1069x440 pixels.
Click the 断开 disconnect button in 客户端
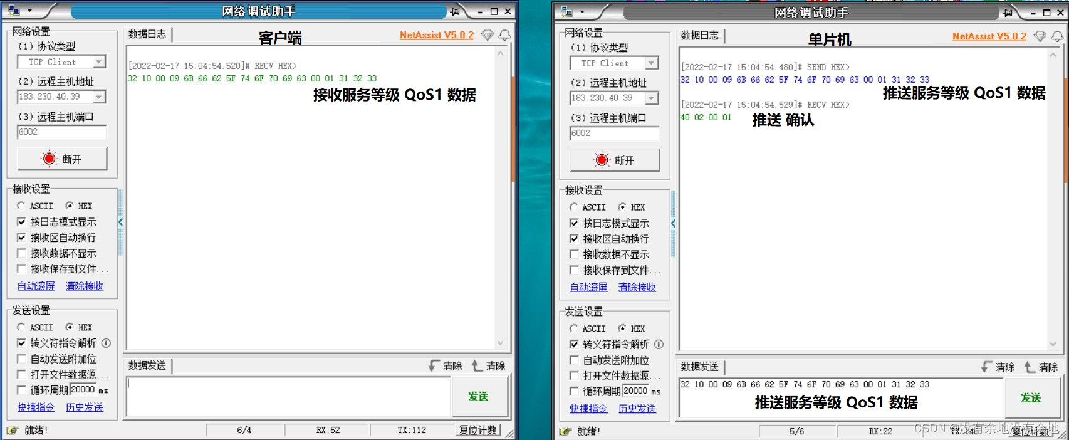(x=62, y=159)
